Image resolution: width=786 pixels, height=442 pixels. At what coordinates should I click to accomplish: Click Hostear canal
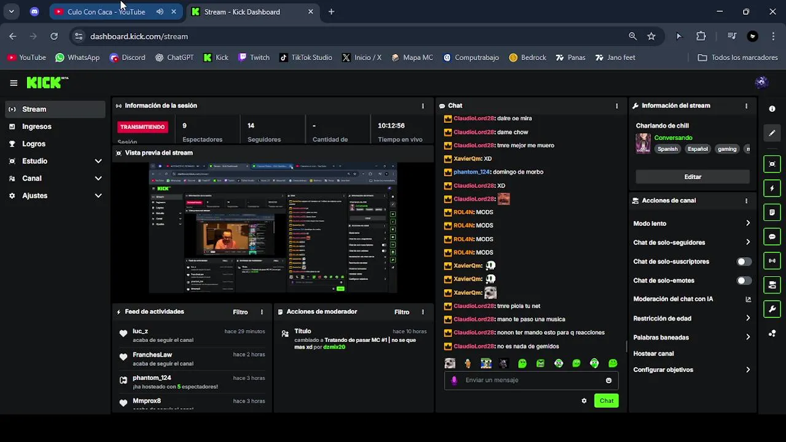[x=653, y=354]
